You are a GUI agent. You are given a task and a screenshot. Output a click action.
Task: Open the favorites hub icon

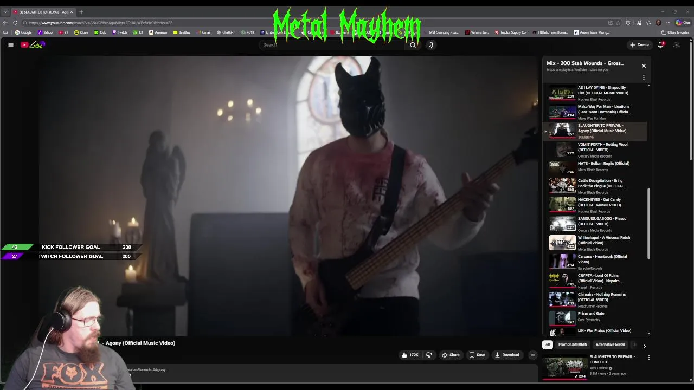click(x=648, y=23)
